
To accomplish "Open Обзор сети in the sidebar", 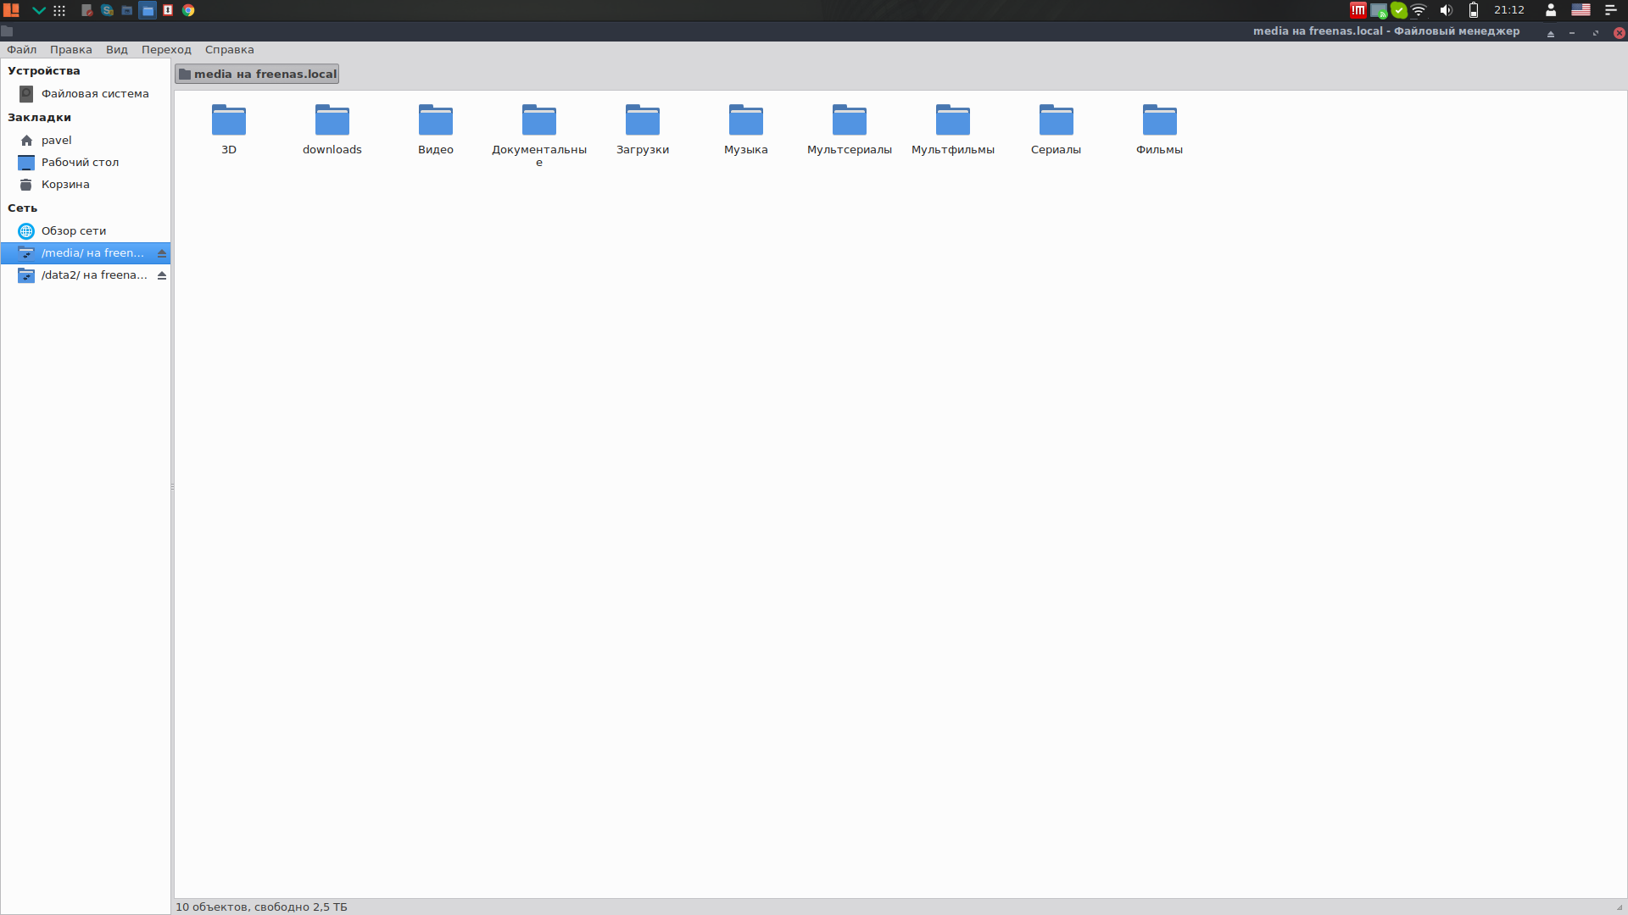I will pos(73,231).
